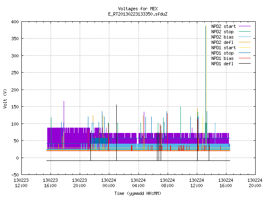Click the 'NPD1 start' legend label
Viewport: 263px width, 197px height.
[224, 48]
